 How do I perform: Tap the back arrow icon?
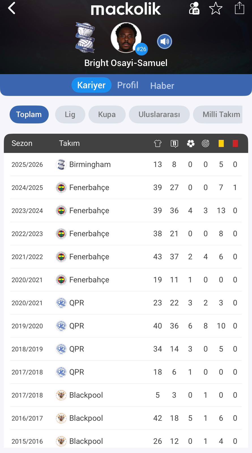click(12, 8)
